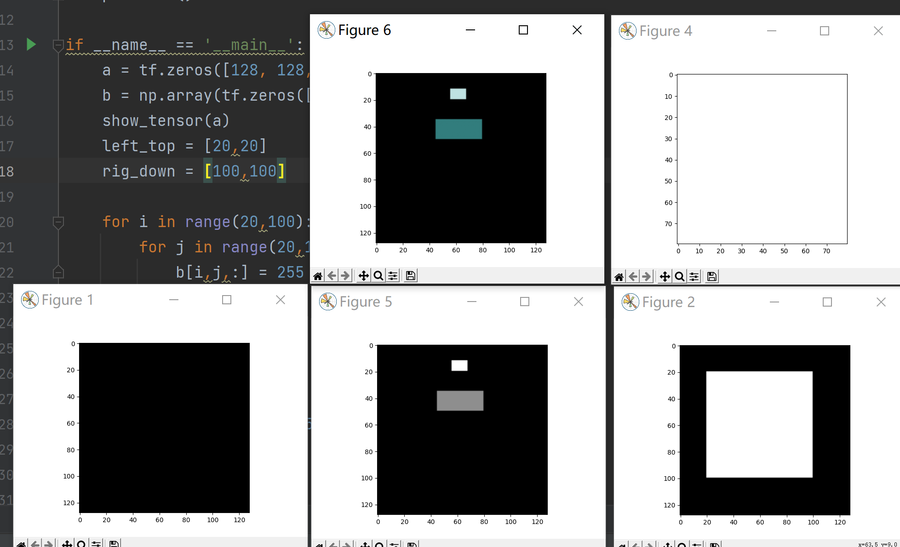Maximize the Figure 1 window
Viewport: 900px width, 547px height.
pyautogui.click(x=227, y=300)
